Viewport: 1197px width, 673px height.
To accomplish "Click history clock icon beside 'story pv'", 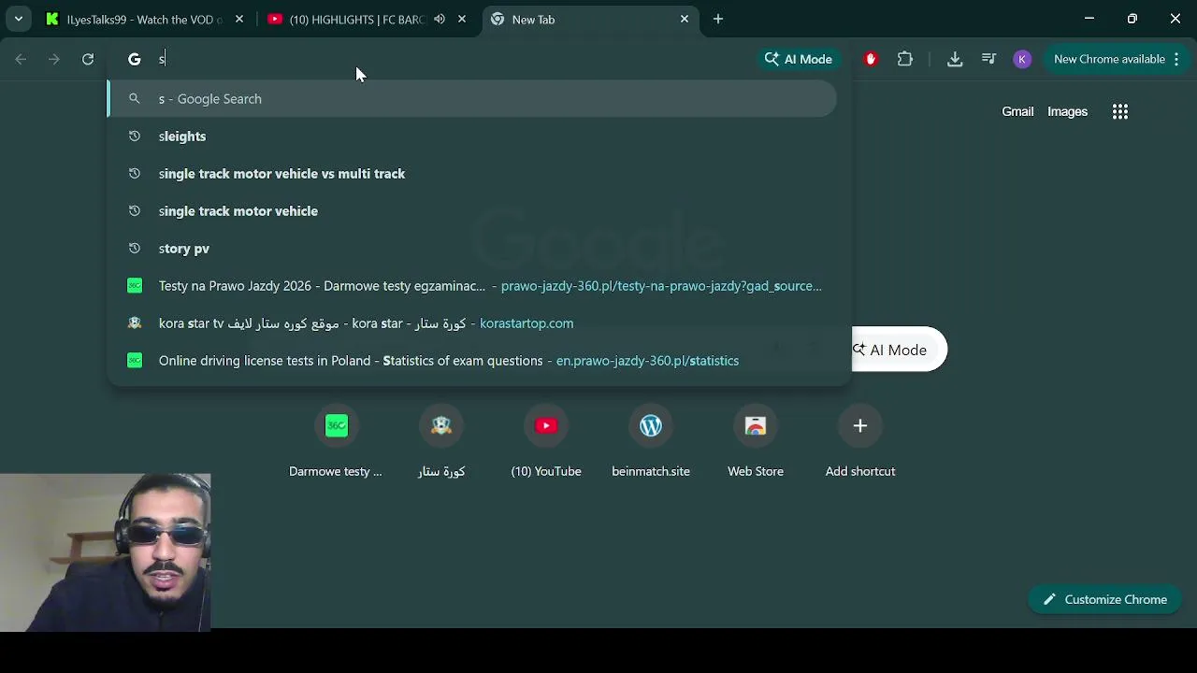I will 135,249.
